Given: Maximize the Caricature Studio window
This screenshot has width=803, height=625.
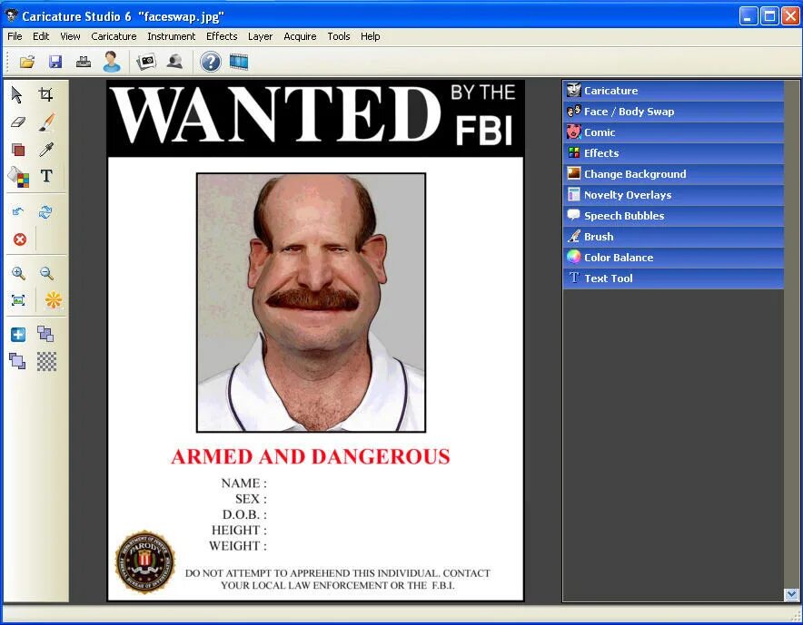Looking at the screenshot, I should pos(769,16).
